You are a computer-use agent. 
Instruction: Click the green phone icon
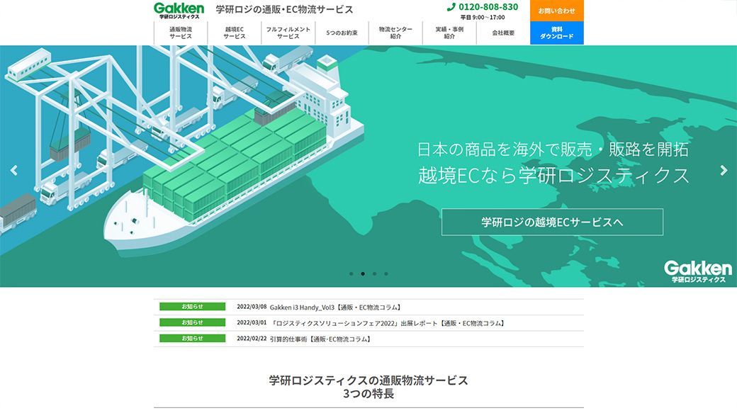[x=451, y=7]
